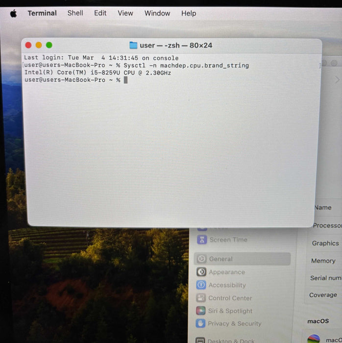Click the Appearance icon in Settings sidebar
The width and height of the screenshot is (342, 343).
pyautogui.click(x=201, y=272)
